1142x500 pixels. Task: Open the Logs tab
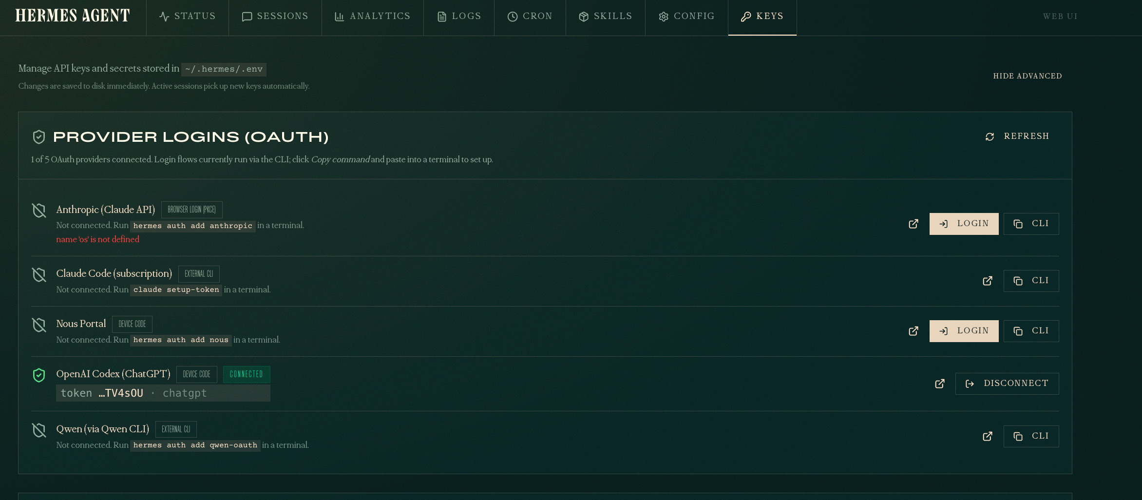pos(459,17)
